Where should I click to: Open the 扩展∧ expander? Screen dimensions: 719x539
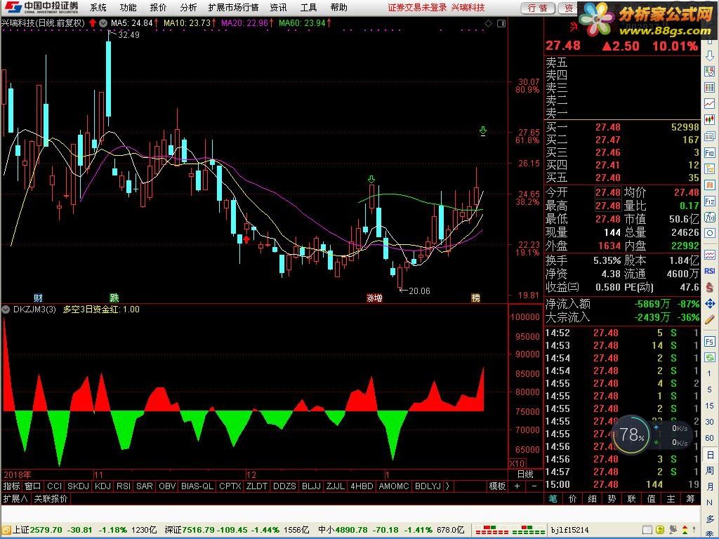point(15,499)
